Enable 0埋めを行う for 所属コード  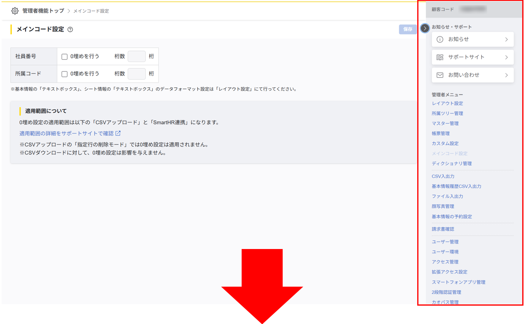pos(64,74)
